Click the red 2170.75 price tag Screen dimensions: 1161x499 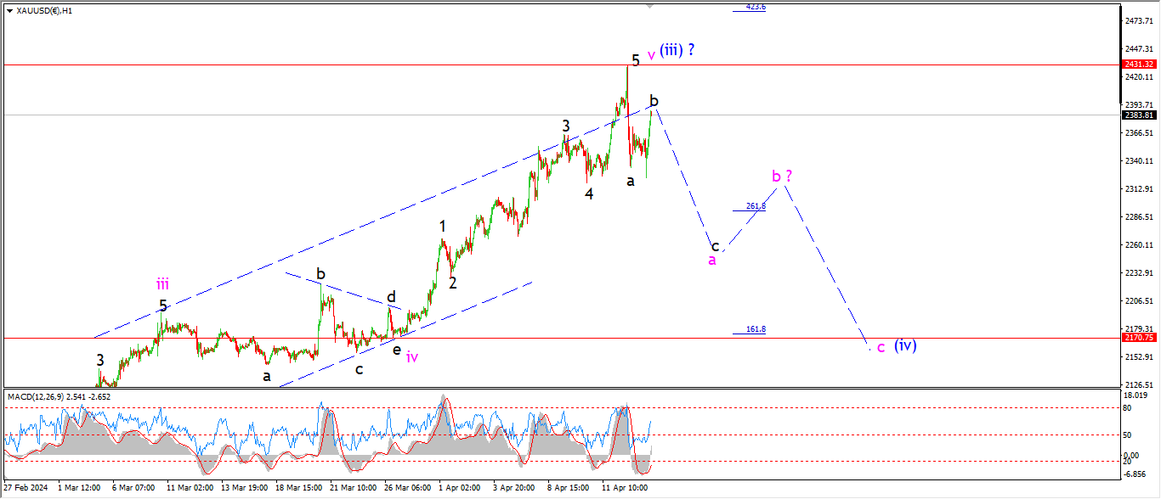(1139, 338)
